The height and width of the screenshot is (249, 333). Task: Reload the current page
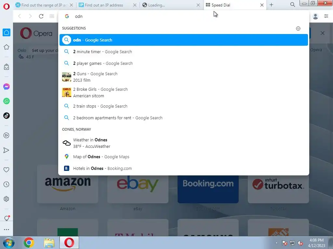(41, 16)
